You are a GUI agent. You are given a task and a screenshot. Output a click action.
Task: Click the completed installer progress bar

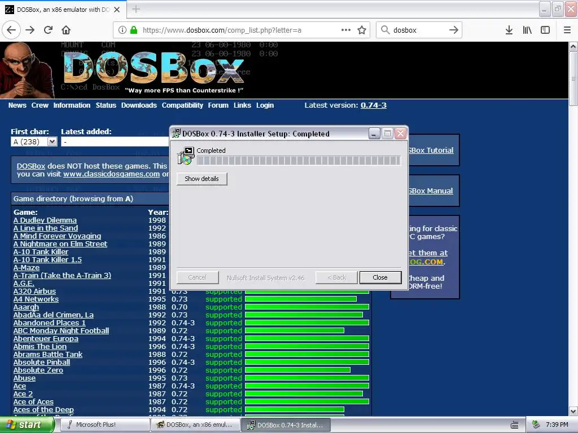299,161
